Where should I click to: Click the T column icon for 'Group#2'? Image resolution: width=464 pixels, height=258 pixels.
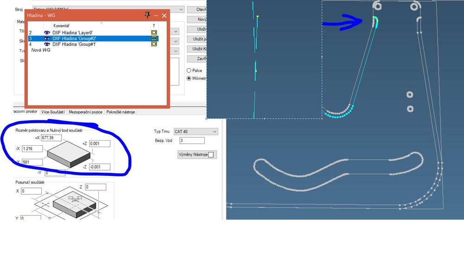(x=154, y=39)
